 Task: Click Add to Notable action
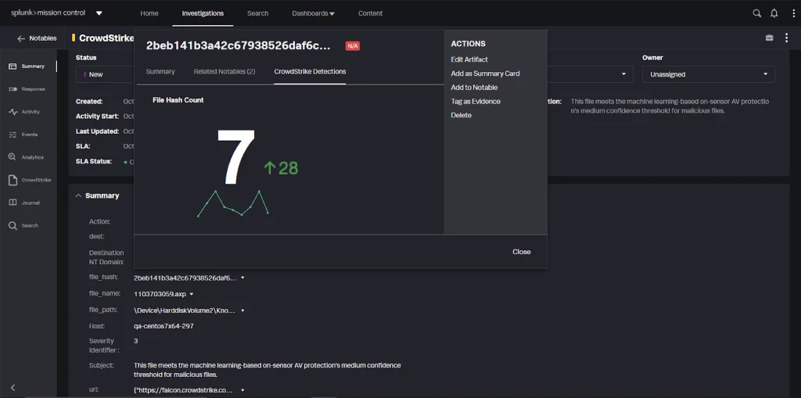tap(474, 88)
